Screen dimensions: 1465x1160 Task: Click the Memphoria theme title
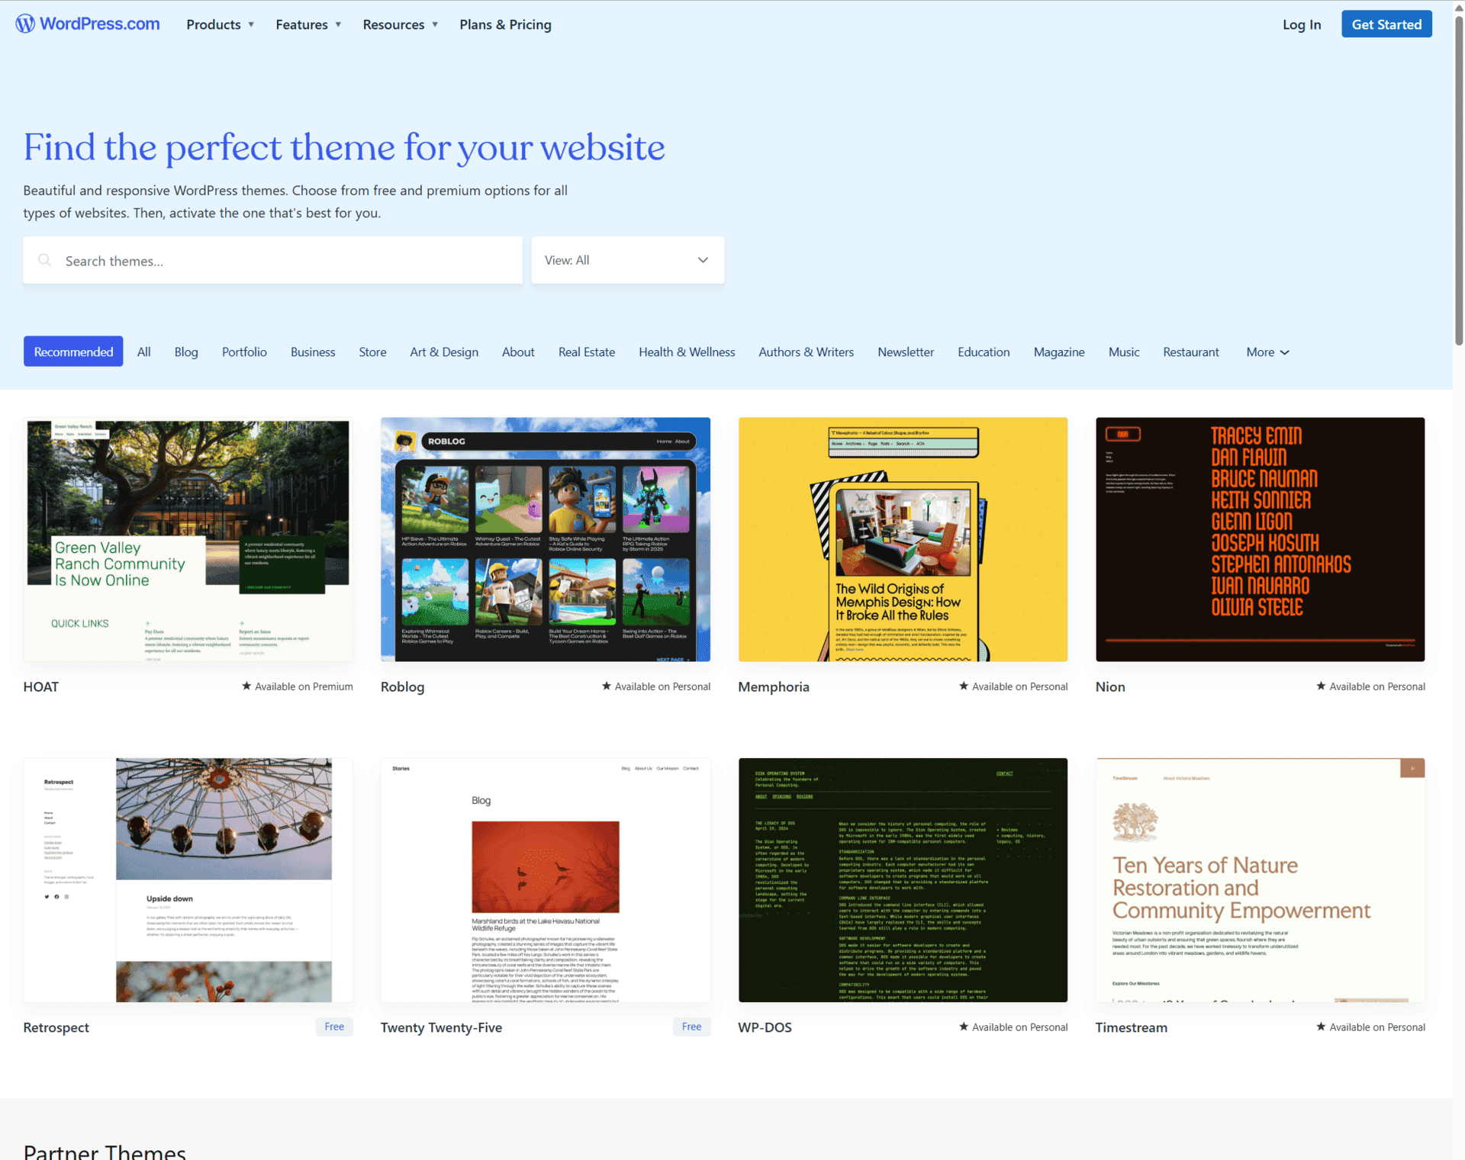click(x=774, y=686)
